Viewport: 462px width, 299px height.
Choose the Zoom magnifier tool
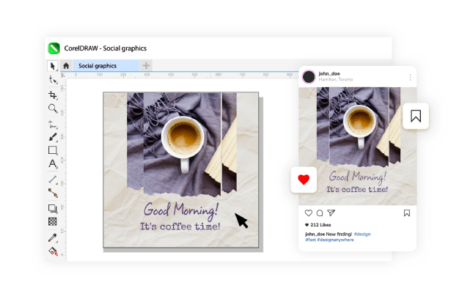tap(53, 108)
